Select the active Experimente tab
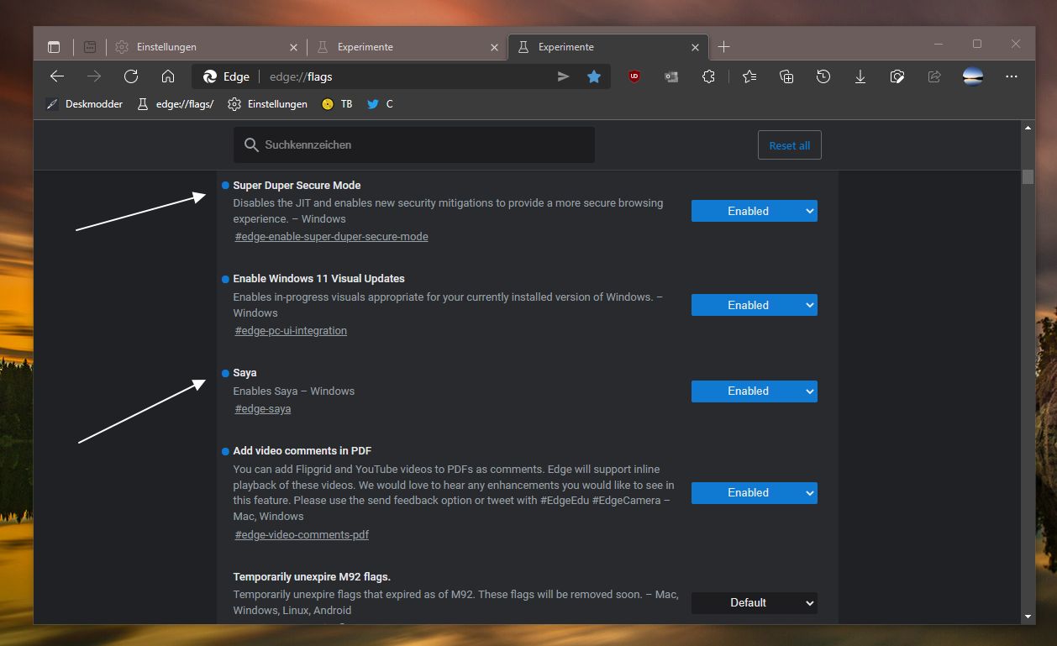 (x=607, y=47)
